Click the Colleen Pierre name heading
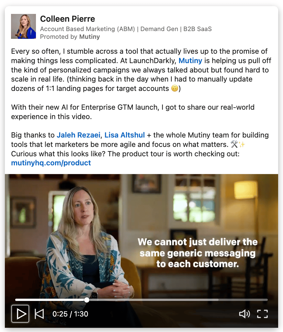This screenshot has width=283, height=332. [68, 19]
